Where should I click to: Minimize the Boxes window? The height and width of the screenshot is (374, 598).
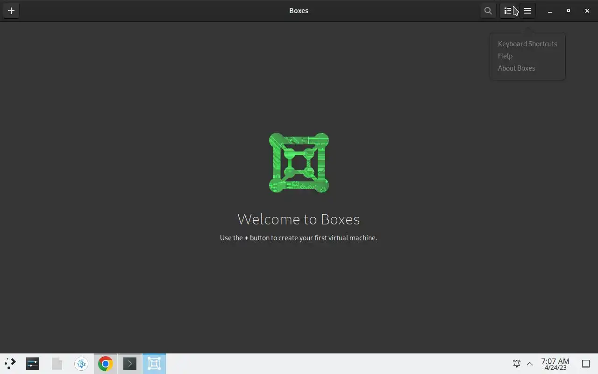pyautogui.click(x=550, y=11)
